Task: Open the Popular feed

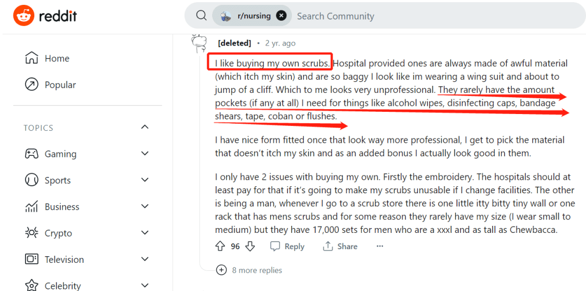Action: click(x=60, y=85)
